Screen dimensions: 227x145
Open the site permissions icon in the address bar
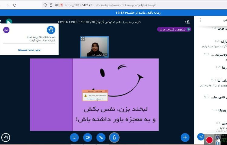point(57,5)
